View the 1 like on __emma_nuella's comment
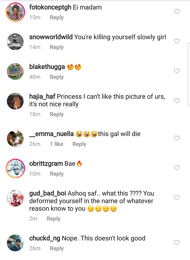Viewport: 190px width, 260px height. coord(56,144)
